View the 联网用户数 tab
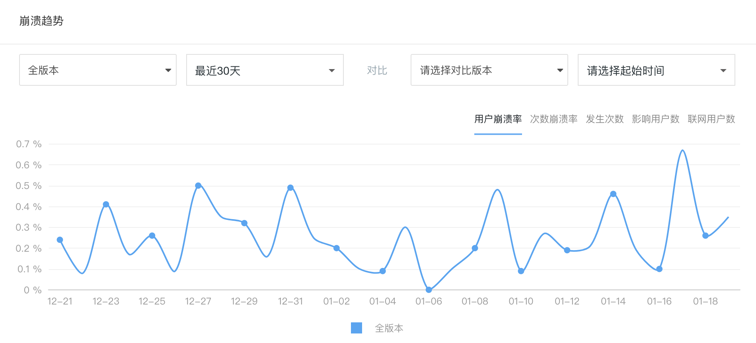 point(711,119)
